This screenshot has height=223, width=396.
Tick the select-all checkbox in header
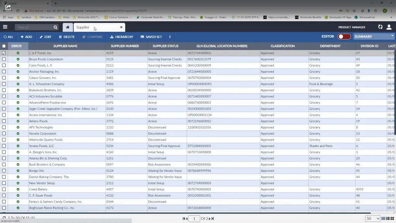4,46
